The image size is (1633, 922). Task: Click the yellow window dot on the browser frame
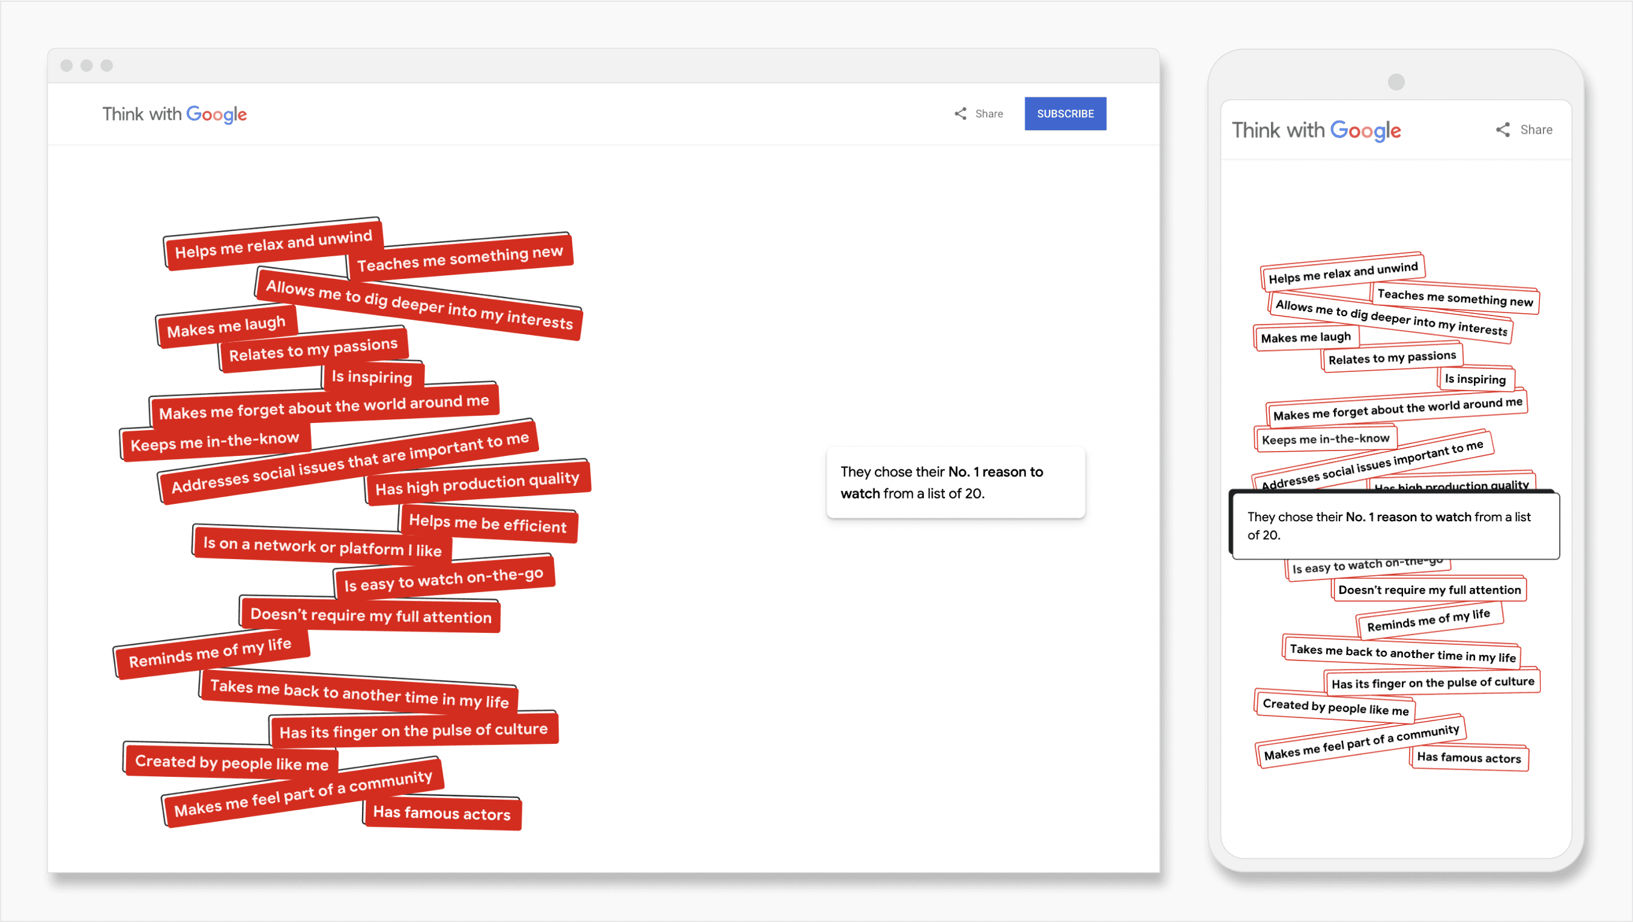[x=87, y=65]
